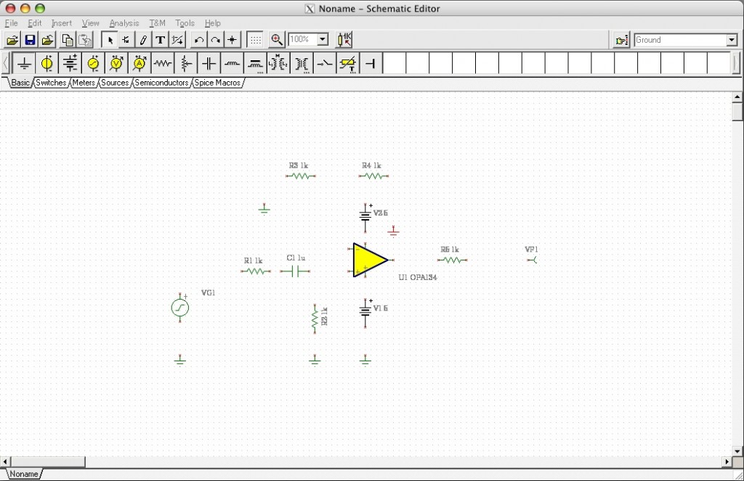Click the horizontal scrollbar thumb

click(47, 461)
